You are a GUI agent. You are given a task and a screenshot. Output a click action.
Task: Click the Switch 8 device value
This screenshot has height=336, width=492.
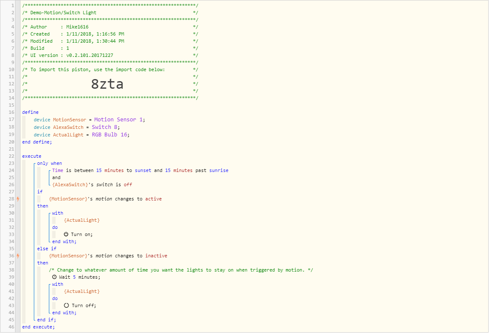104,127
